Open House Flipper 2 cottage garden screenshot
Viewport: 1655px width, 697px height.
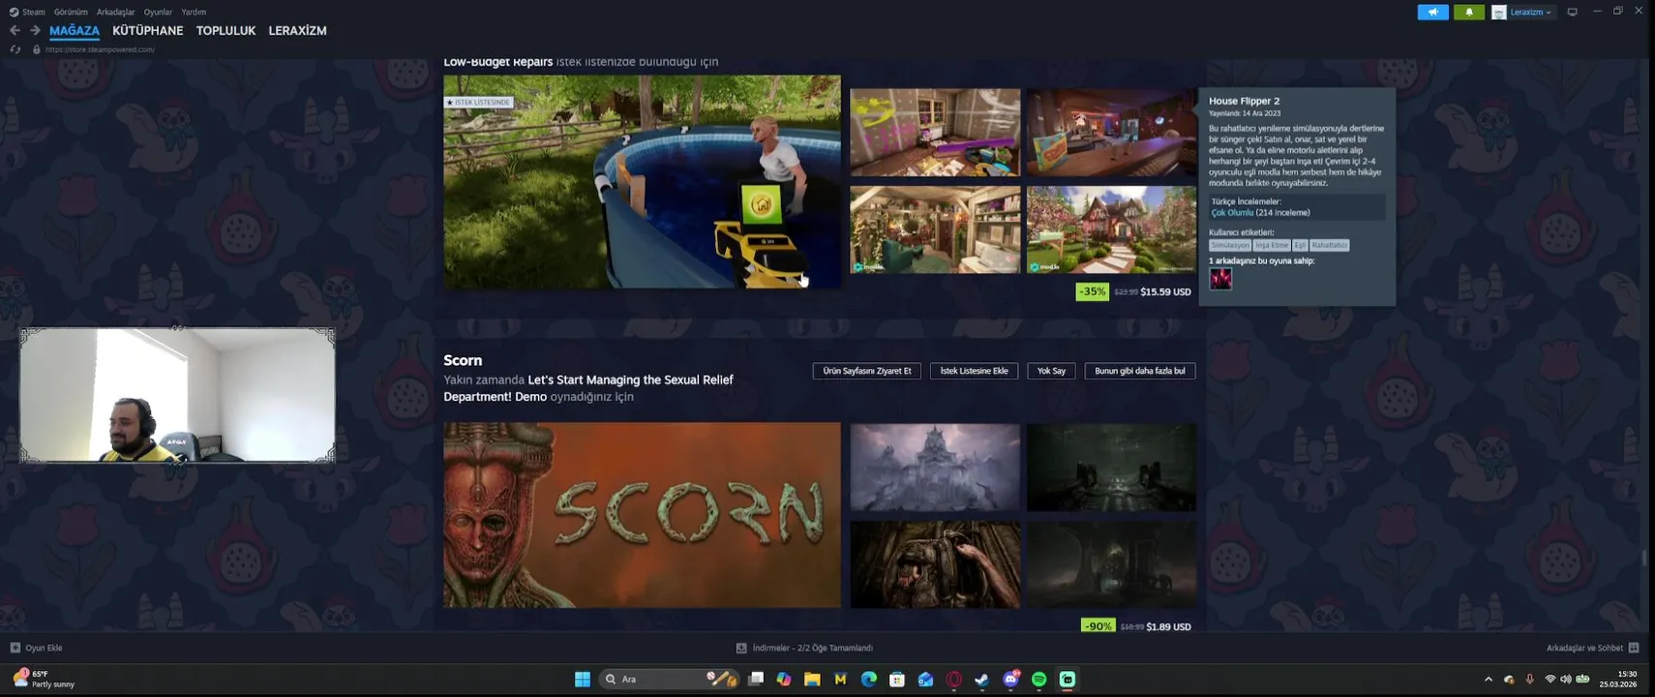coord(1111,229)
